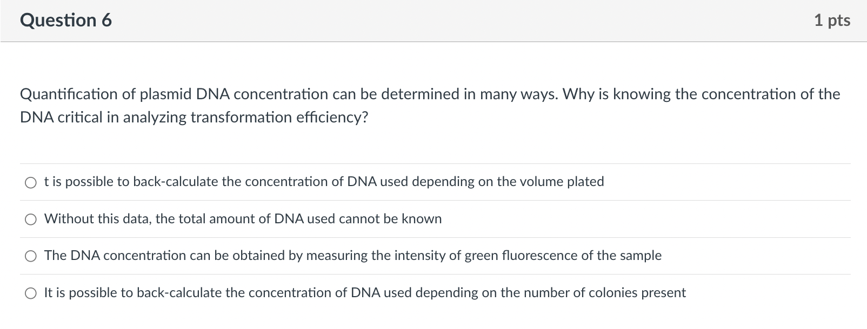Click the divider above the first answer

[x=432, y=163]
